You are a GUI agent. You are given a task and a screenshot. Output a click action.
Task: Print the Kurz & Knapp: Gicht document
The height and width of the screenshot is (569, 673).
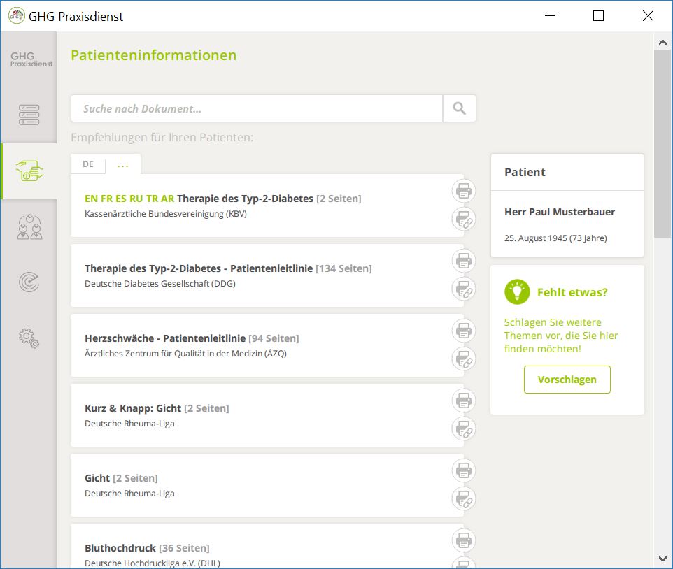pos(464,401)
